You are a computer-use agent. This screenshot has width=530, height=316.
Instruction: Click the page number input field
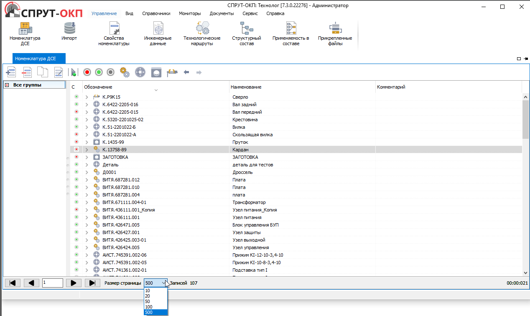53,283
